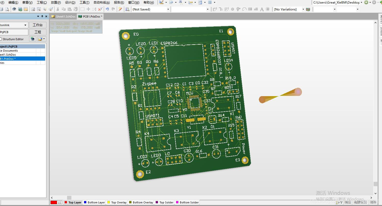
Task: Click the green navigate back arrow
Action: 366,2
